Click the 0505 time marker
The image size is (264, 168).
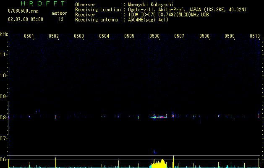129,36
